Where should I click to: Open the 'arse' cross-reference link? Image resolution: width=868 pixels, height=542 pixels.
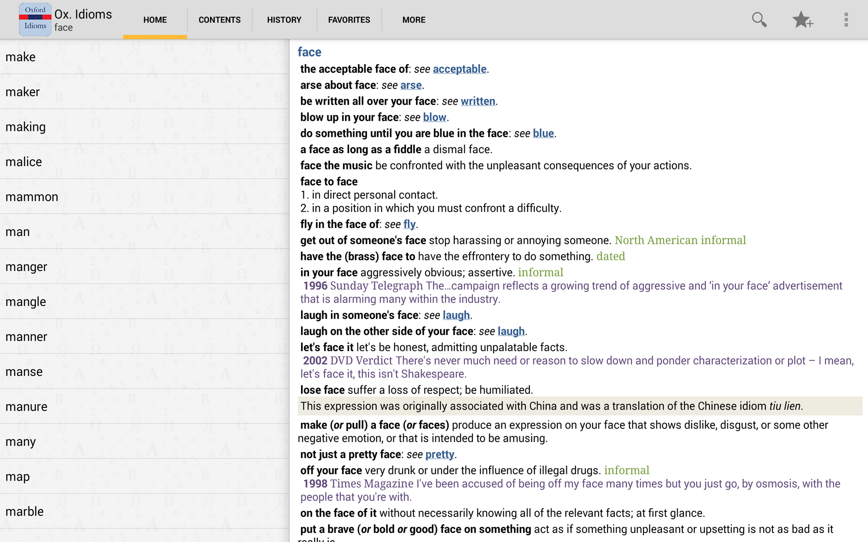tap(410, 85)
